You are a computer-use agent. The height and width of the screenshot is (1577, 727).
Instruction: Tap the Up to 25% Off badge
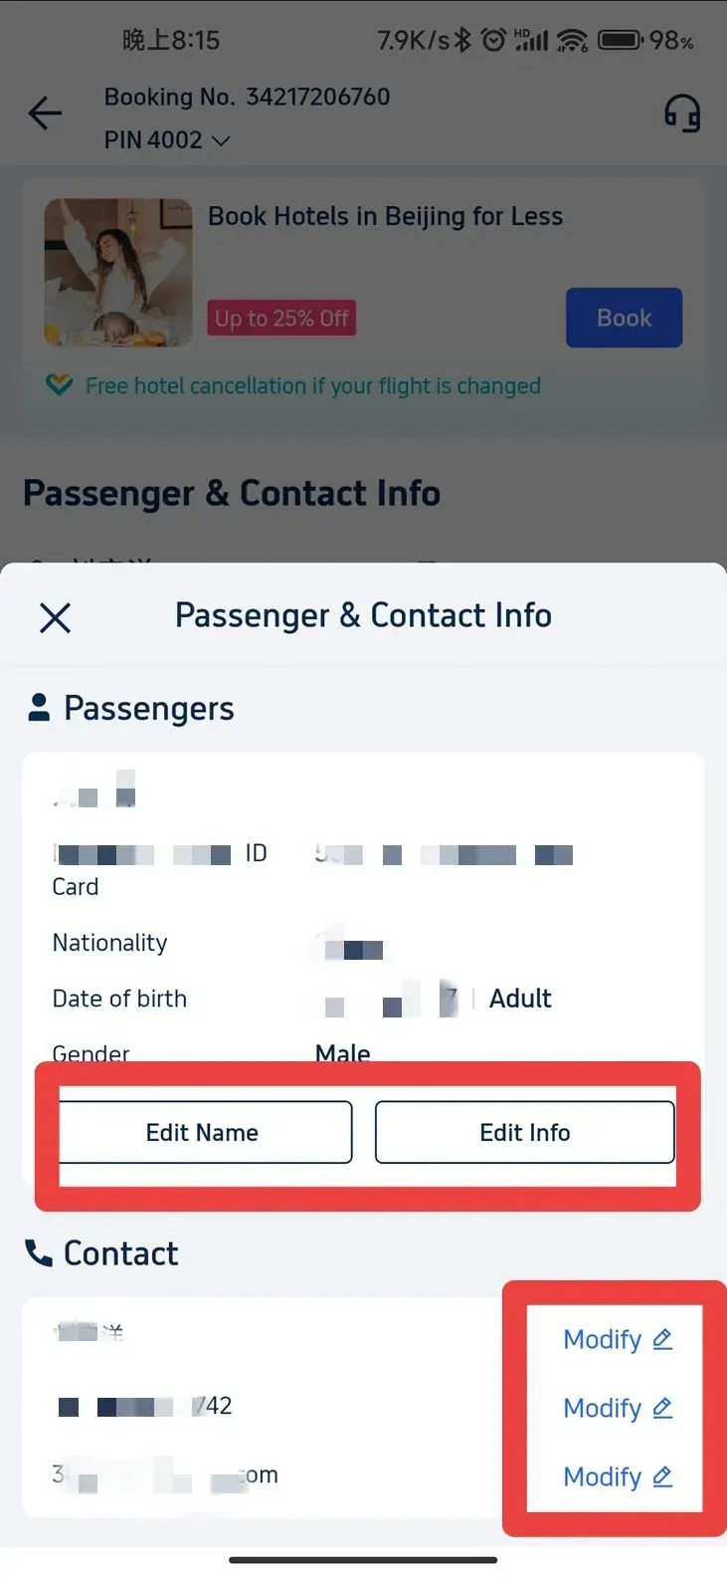[281, 319]
